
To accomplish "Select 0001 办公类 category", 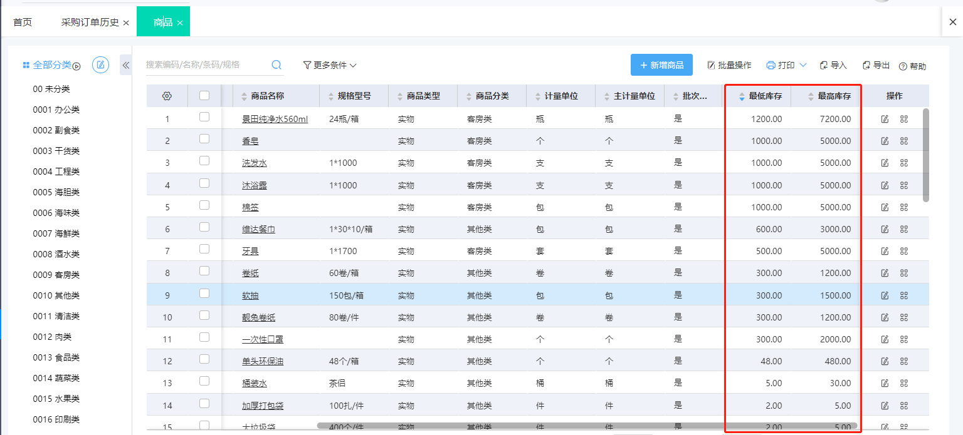I will (x=56, y=110).
